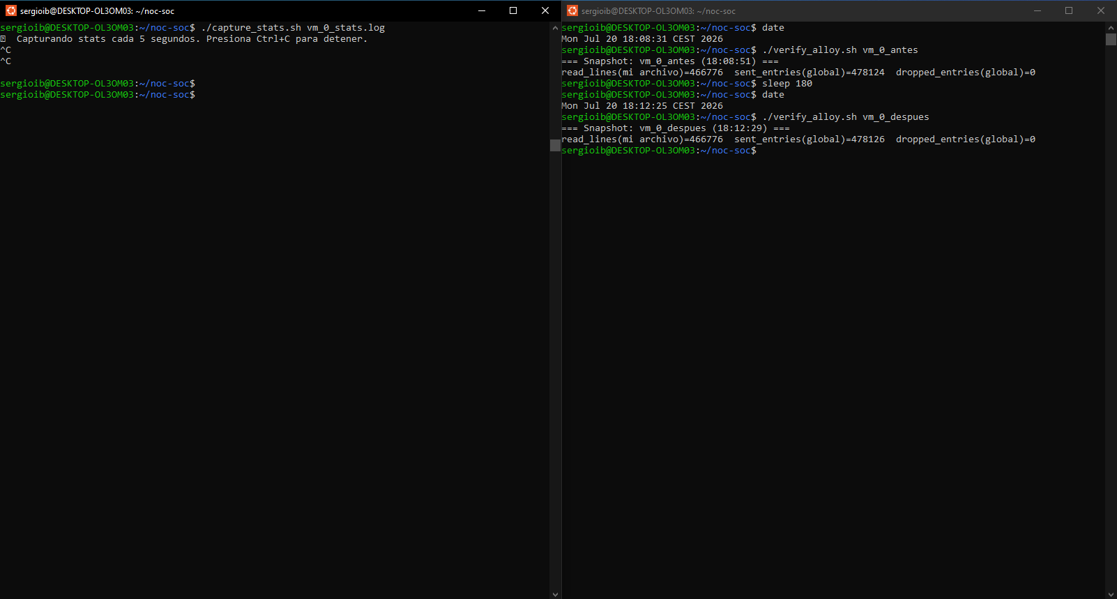
Task: Click the right terminal title text
Action: pyautogui.click(x=658, y=11)
